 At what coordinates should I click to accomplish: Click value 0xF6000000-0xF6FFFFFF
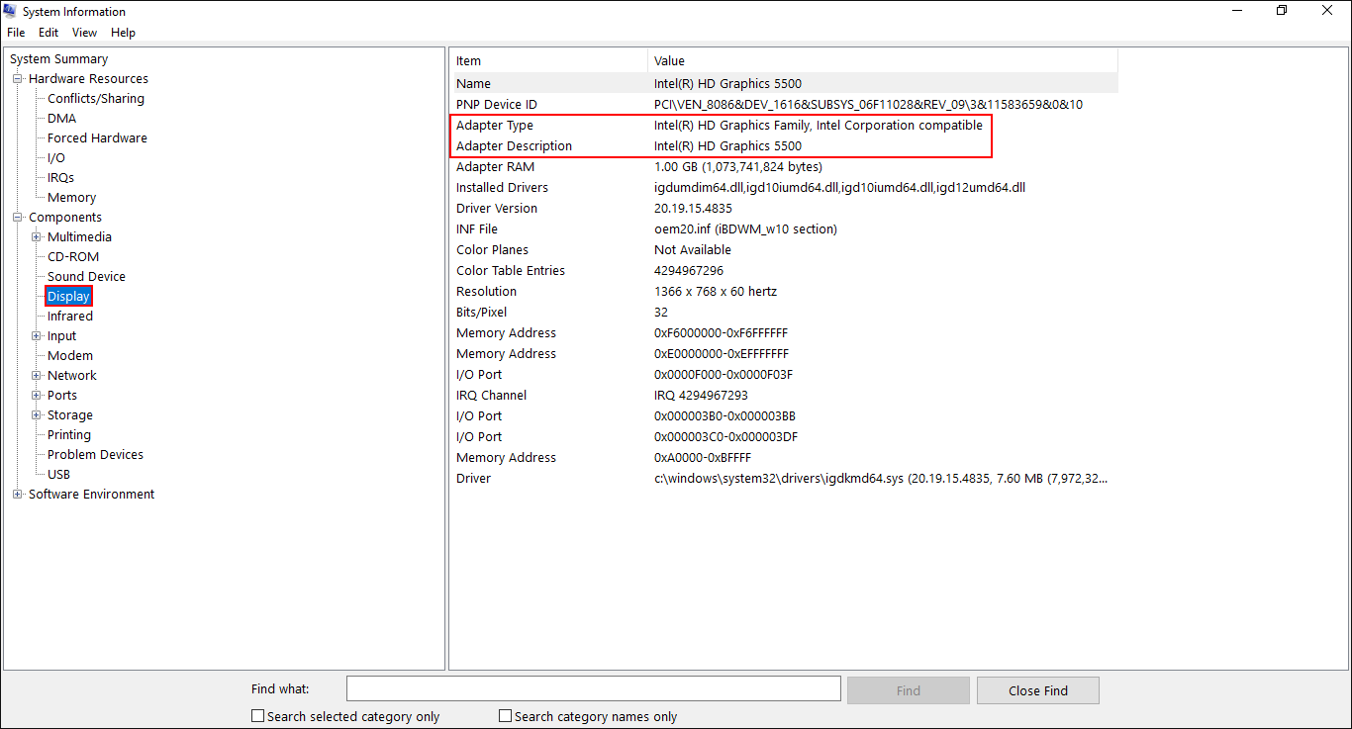click(x=722, y=333)
